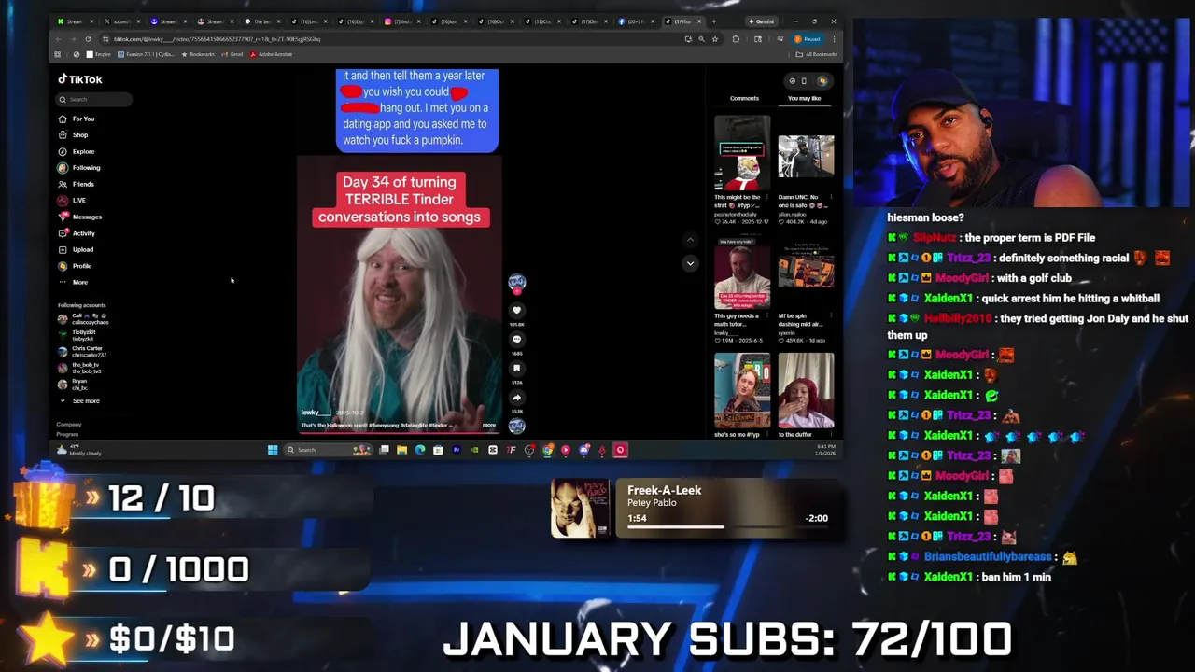Switch to the Instagram browser tab

(403, 21)
